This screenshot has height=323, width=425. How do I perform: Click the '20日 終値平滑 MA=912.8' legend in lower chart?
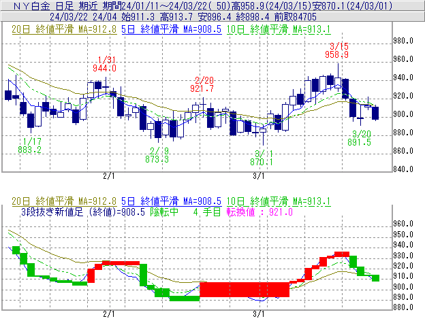[64, 201]
